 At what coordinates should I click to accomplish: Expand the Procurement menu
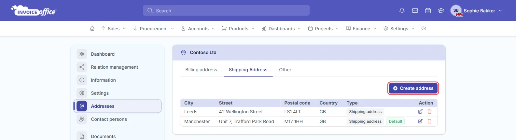154,29
